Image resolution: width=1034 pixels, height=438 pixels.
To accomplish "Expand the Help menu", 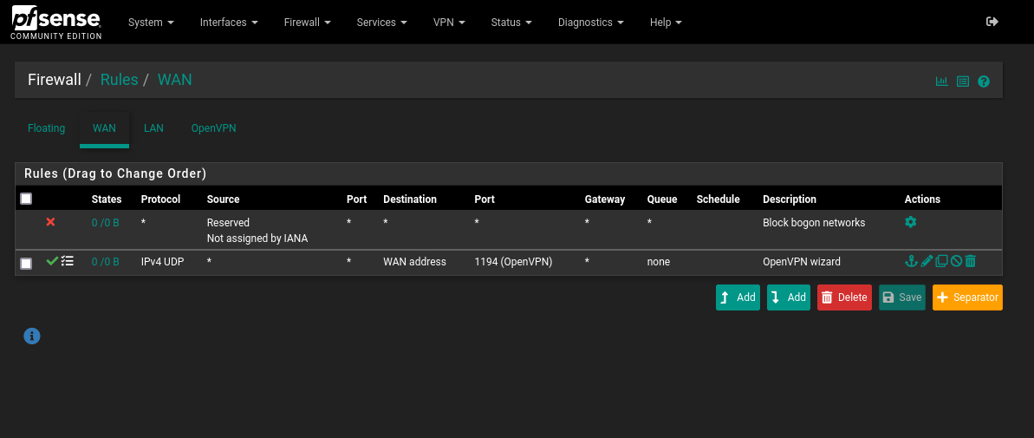I will tap(666, 23).
